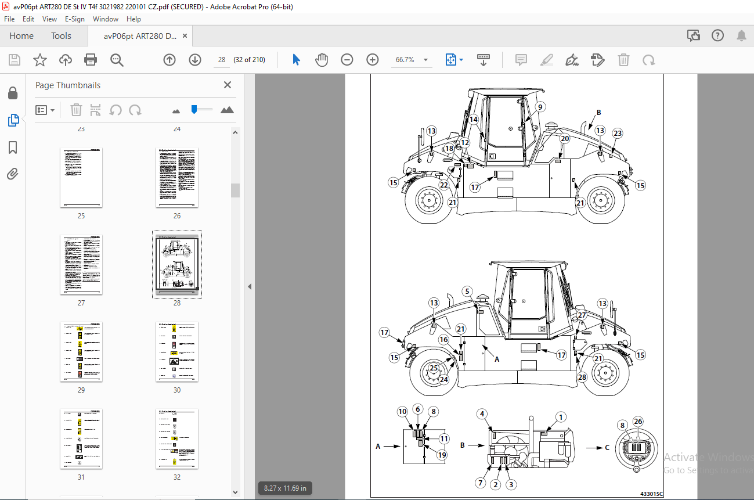The width and height of the screenshot is (754, 500).
Task: Select the page 31 thumbnail
Action: coord(81,439)
